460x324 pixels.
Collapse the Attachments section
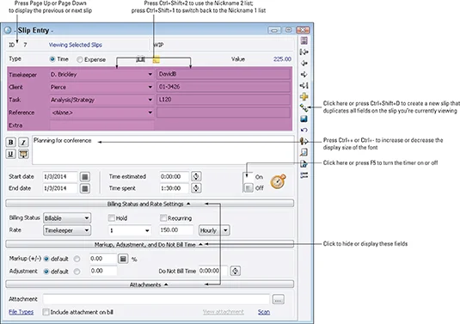pos(150,284)
